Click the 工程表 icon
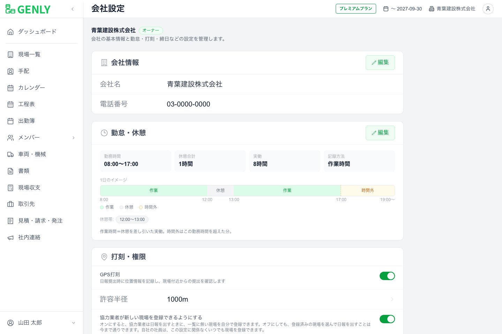The image size is (502, 334). tap(10, 104)
